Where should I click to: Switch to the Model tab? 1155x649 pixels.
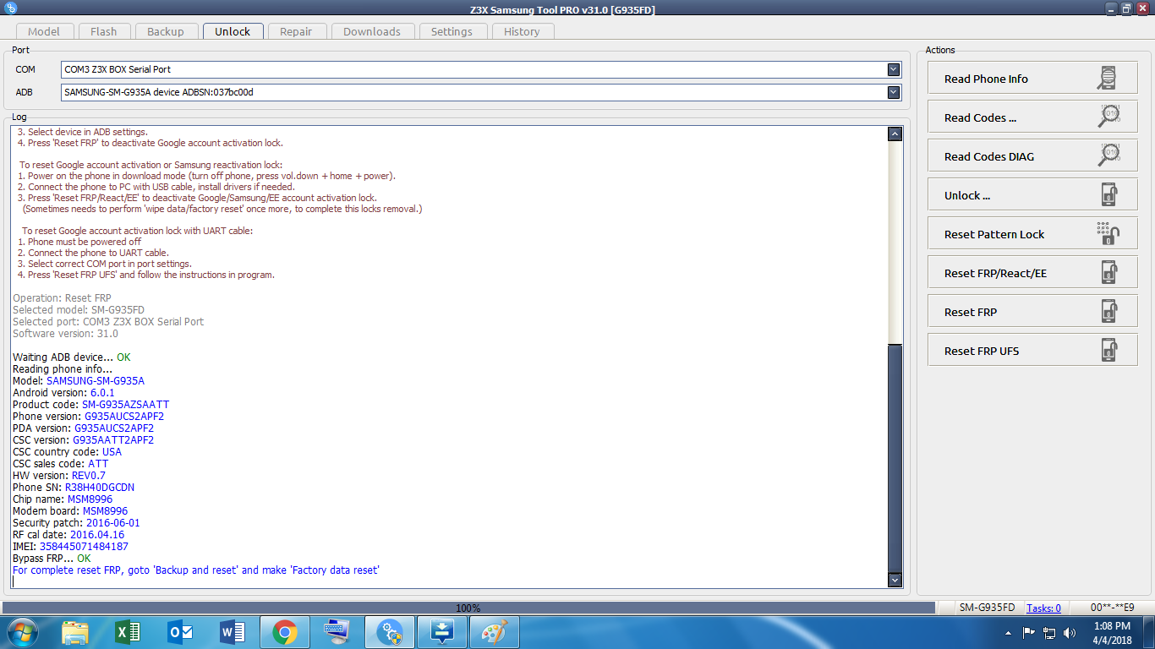click(44, 31)
